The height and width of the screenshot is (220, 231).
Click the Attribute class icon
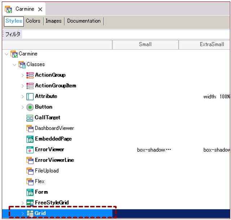(30, 97)
